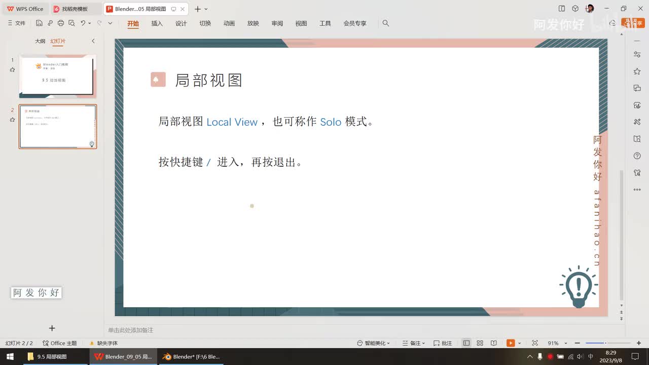649x365 pixels.
Task: Open the 文件 file menu
Action: pos(17,23)
